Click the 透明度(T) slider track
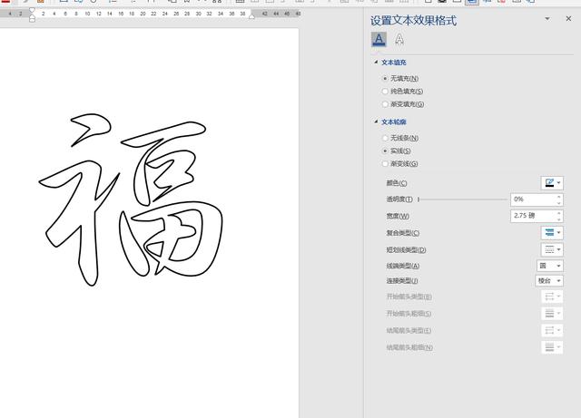This screenshot has height=418, width=581. coord(462,199)
